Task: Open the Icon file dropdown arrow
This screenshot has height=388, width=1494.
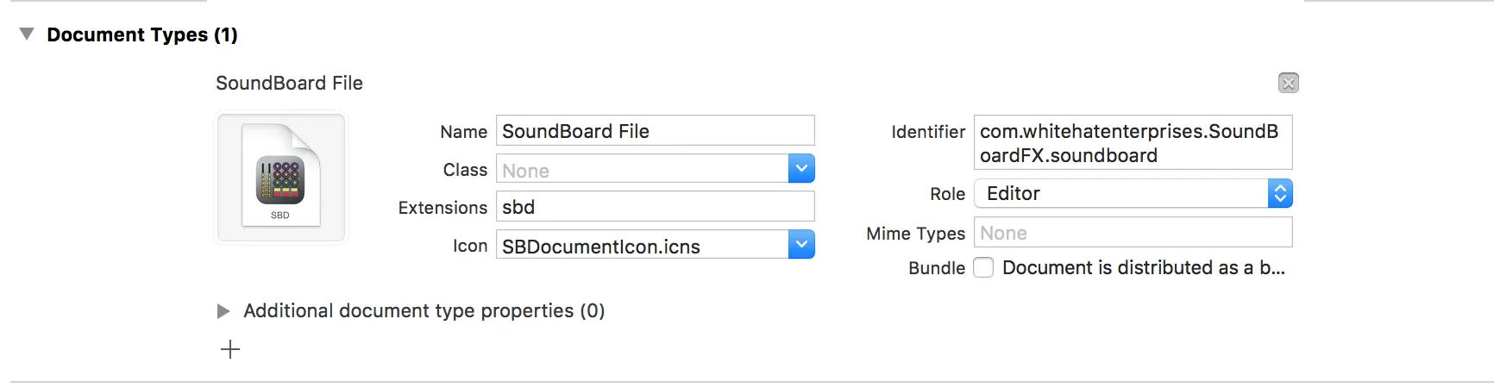Action: [x=801, y=246]
